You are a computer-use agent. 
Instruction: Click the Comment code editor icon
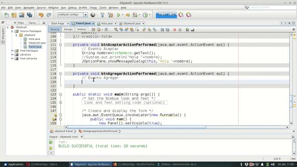pyautogui.click(x=187, y=30)
